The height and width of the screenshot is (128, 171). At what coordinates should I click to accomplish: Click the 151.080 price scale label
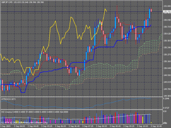(167, 6)
